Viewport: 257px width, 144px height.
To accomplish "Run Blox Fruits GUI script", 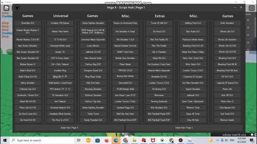I will tap(193, 31).
